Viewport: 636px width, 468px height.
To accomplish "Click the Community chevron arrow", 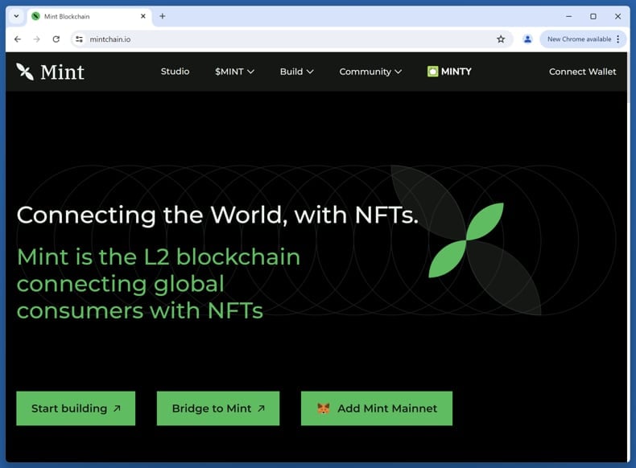I will coord(399,72).
